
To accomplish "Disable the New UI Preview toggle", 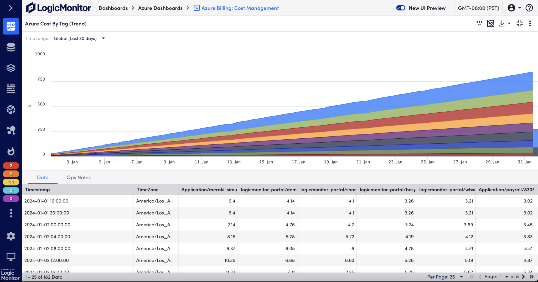I will click(401, 8).
